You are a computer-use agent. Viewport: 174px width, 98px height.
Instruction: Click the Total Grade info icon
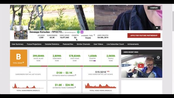(23, 62)
